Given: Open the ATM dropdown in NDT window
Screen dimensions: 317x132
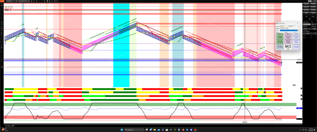Looking at the screenshot, I should 289,31.
